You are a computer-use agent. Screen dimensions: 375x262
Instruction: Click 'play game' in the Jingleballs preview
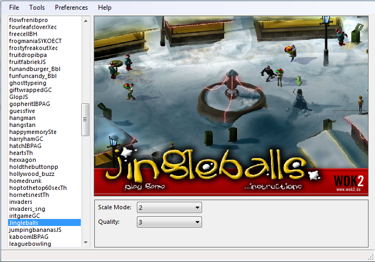[145, 186]
